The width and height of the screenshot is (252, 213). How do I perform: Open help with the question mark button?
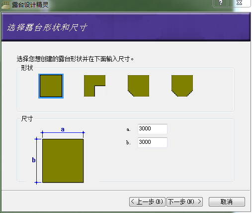tap(221, 3)
